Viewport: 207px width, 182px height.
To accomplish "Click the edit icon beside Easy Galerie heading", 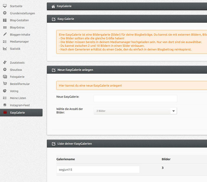I will [x=54, y=19].
